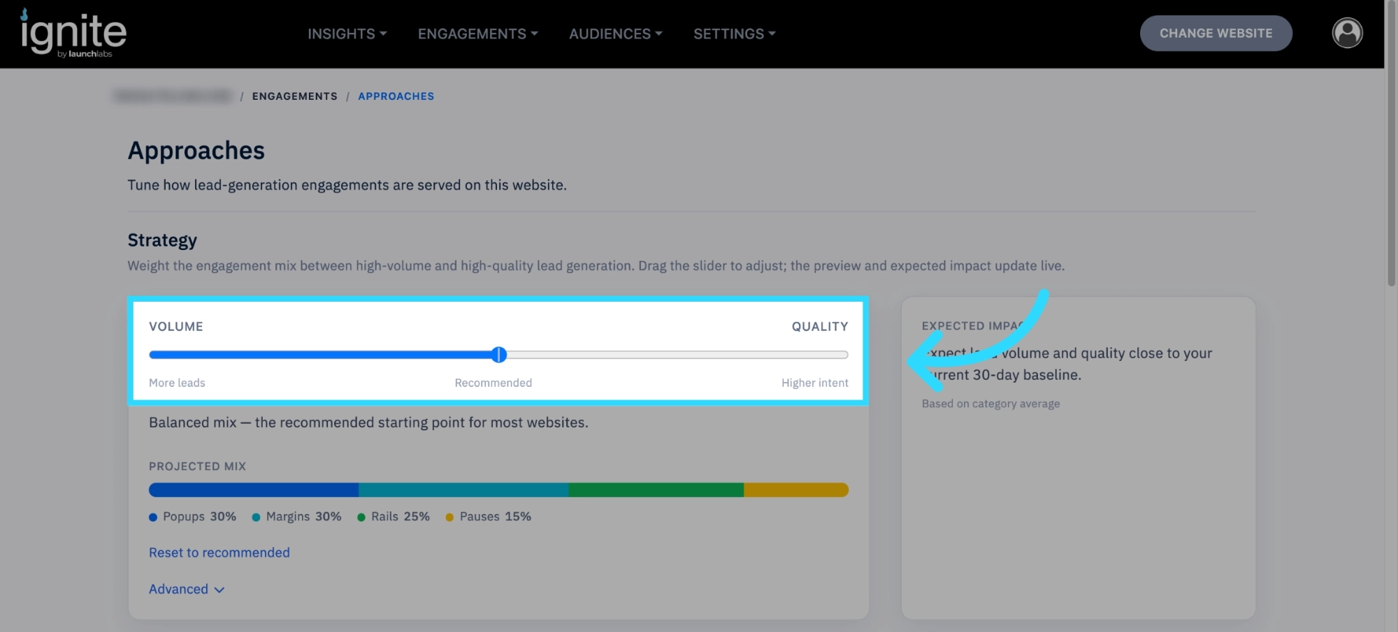
Task: Click the page vertical scrollbar thumb
Action: (1391, 143)
